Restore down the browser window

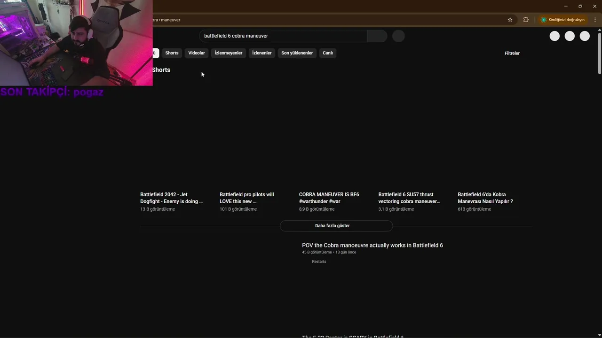click(x=580, y=6)
